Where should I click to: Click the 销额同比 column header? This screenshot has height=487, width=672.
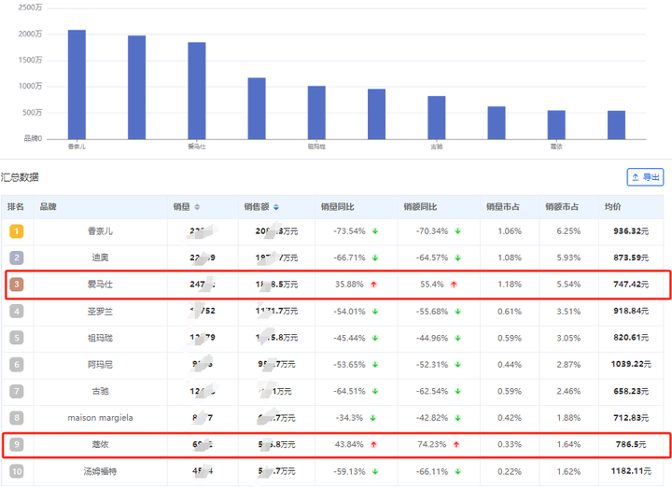[x=420, y=207]
